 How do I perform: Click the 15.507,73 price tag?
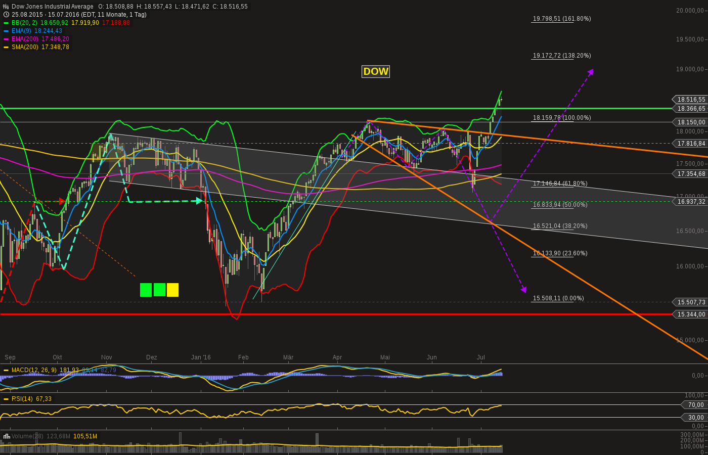tap(690, 302)
